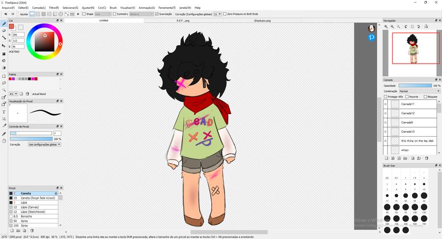The width and height of the screenshot is (442, 239).
Task: Open the Combinação Normal blend dropdown
Action: (x=419, y=91)
